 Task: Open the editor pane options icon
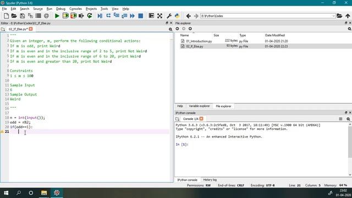coord(170,29)
